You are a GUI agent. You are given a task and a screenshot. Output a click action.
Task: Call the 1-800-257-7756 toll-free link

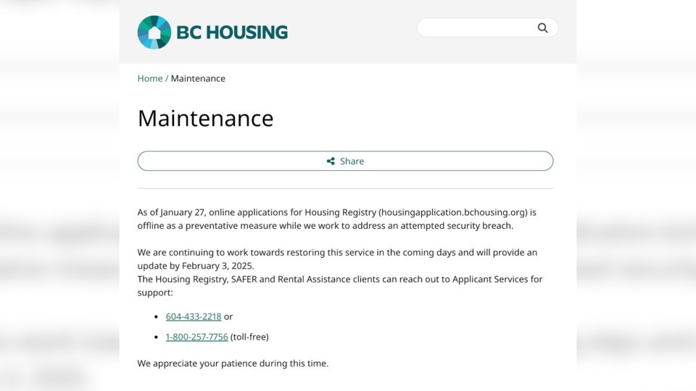[x=196, y=337]
